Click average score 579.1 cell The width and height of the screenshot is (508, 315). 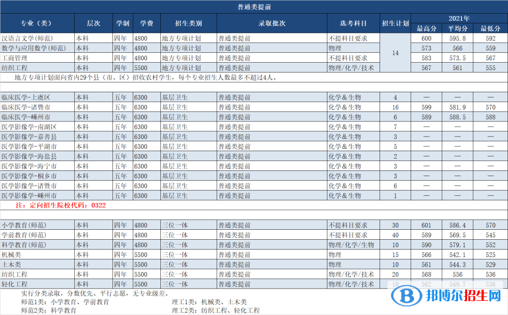click(458, 245)
